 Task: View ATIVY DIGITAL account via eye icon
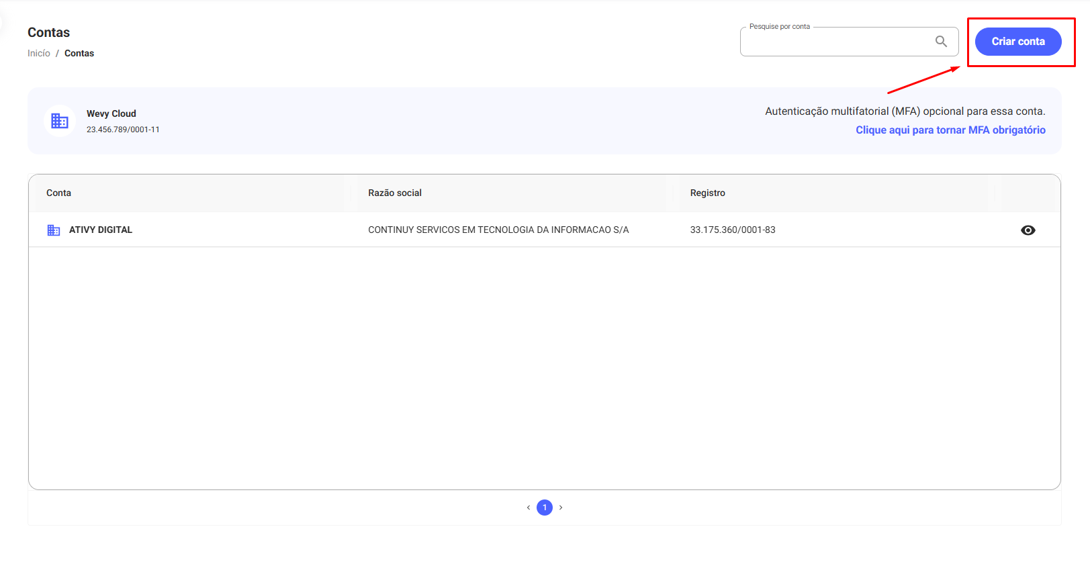1028,230
